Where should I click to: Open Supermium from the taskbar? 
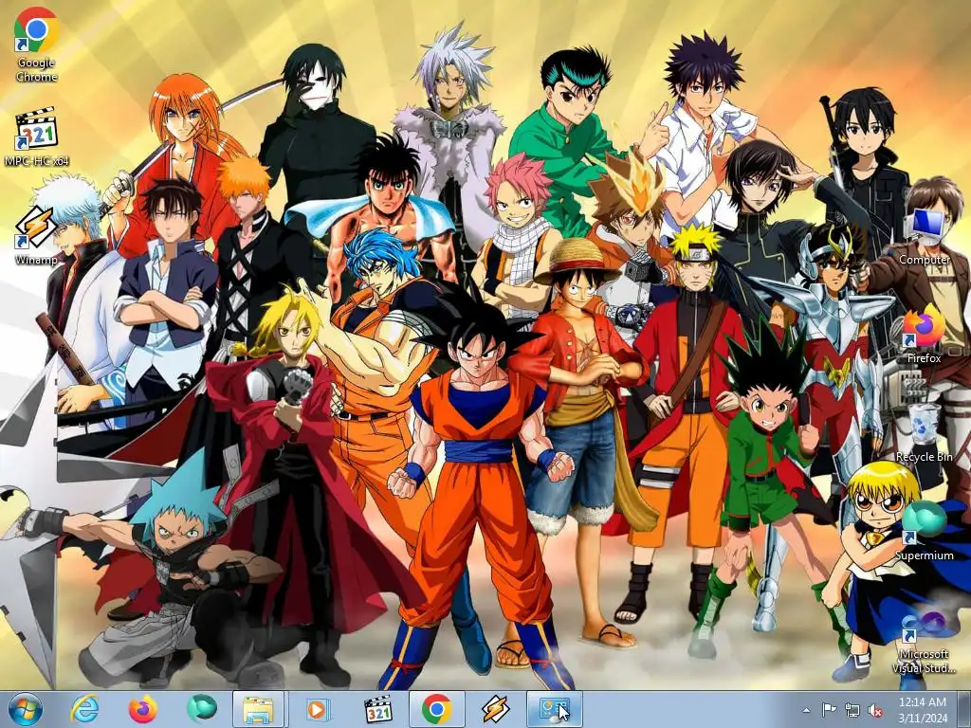click(x=201, y=709)
